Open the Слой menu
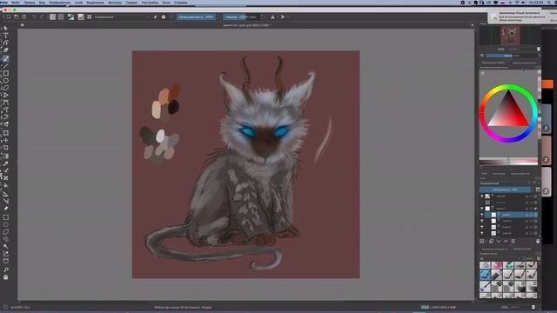This screenshot has height=313, width=557. (x=78, y=3)
